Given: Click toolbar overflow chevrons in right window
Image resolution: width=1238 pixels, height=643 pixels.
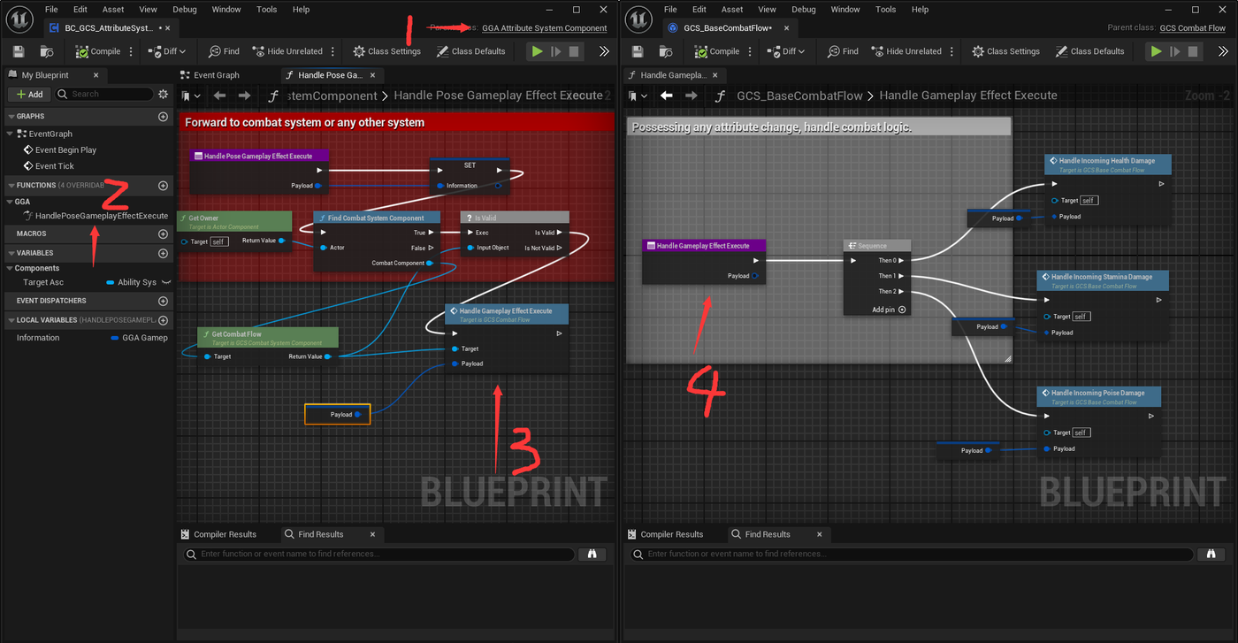Looking at the screenshot, I should (x=1223, y=51).
